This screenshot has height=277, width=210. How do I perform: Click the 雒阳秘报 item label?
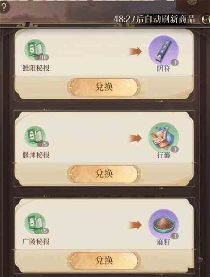point(36,68)
